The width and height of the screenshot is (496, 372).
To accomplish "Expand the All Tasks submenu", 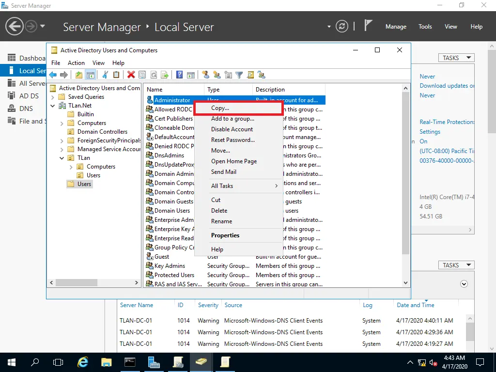I will click(x=238, y=186).
